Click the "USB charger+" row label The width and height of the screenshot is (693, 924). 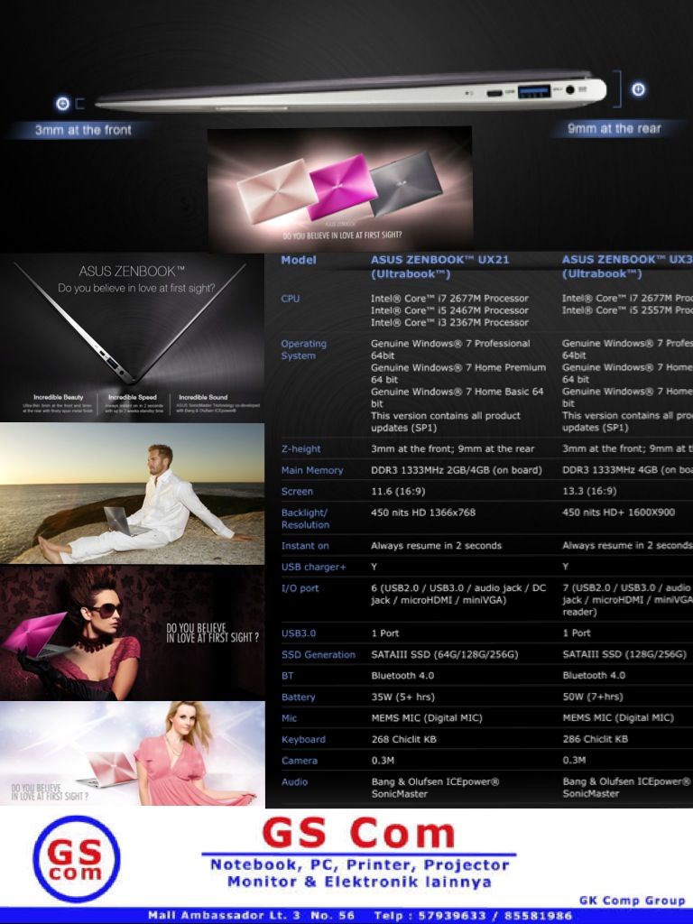click(x=313, y=567)
